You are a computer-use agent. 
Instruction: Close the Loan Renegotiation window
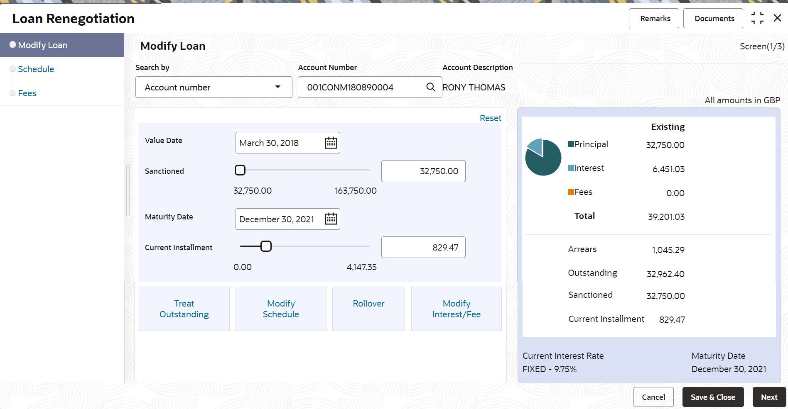point(777,18)
